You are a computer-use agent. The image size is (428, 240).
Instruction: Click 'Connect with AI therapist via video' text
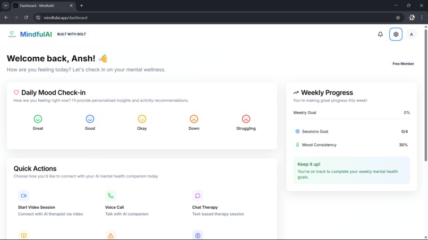(50, 214)
